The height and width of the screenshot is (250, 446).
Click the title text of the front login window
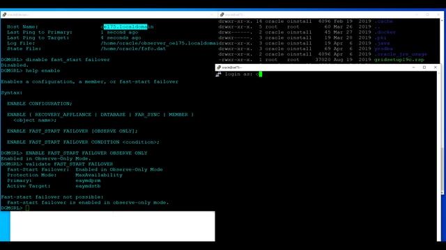(x=232, y=67)
